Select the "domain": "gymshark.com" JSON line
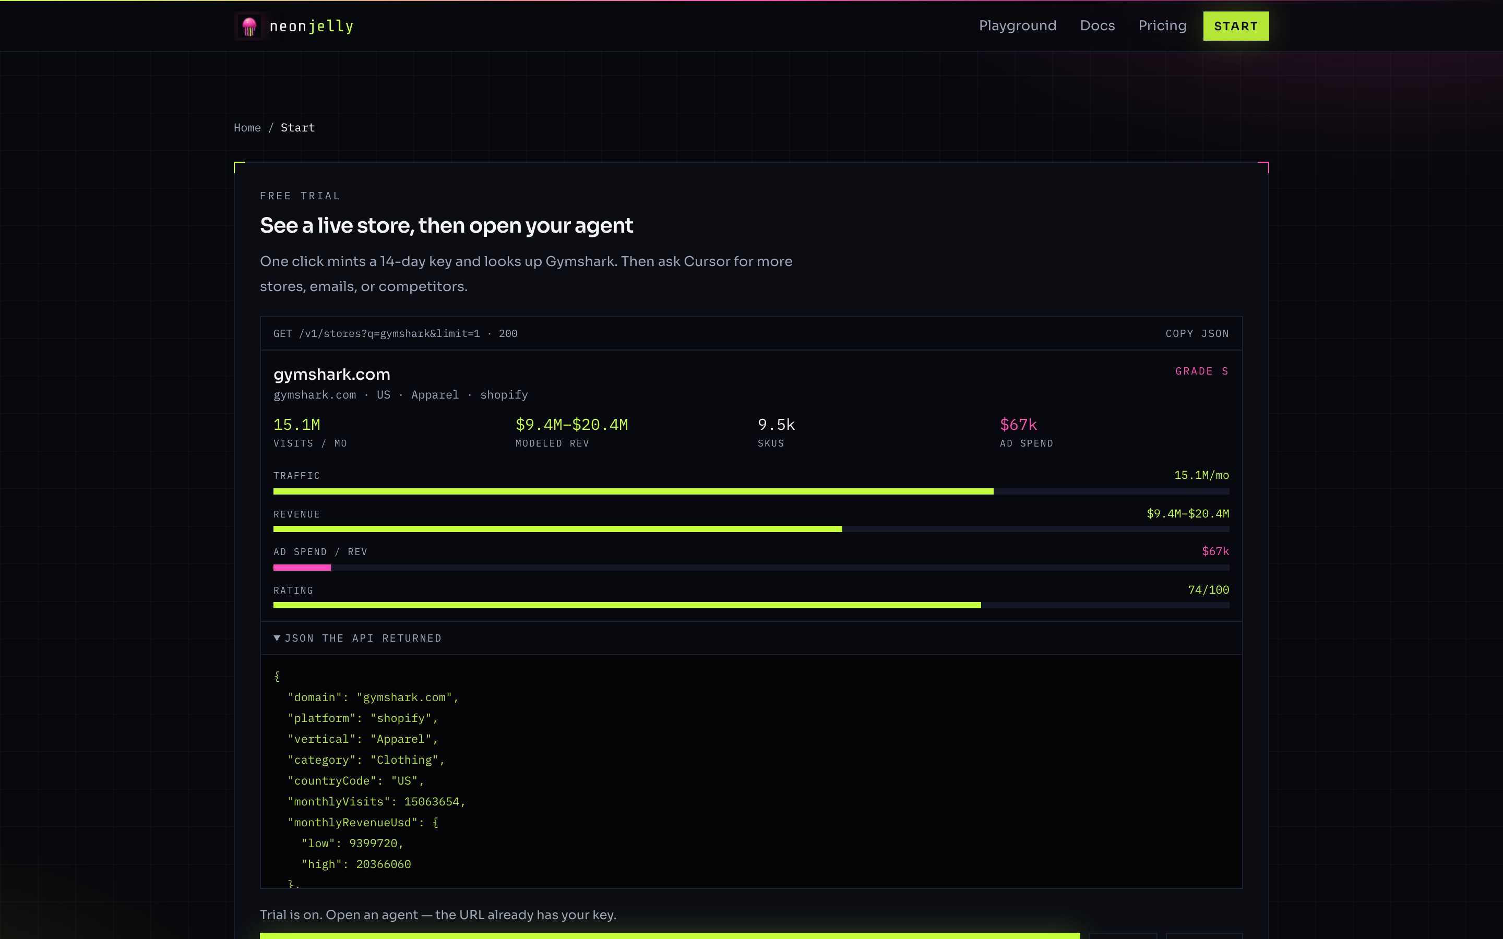Viewport: 1503px width, 939px height. (x=373, y=697)
